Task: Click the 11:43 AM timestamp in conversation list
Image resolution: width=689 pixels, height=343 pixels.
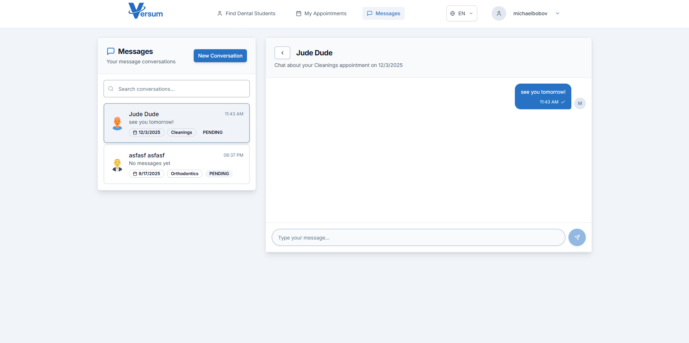Action: pyautogui.click(x=234, y=114)
